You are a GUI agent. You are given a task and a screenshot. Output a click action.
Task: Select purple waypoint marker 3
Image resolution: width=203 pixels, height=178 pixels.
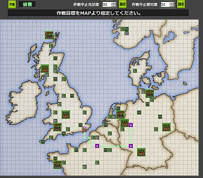(x=131, y=125)
